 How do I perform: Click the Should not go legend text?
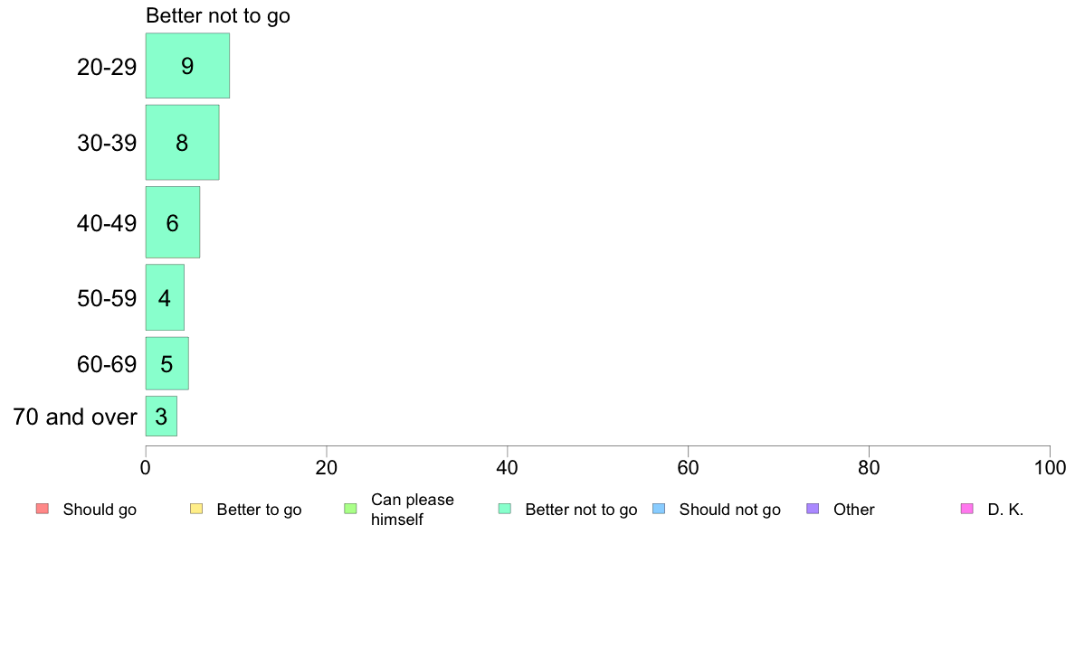(x=729, y=510)
